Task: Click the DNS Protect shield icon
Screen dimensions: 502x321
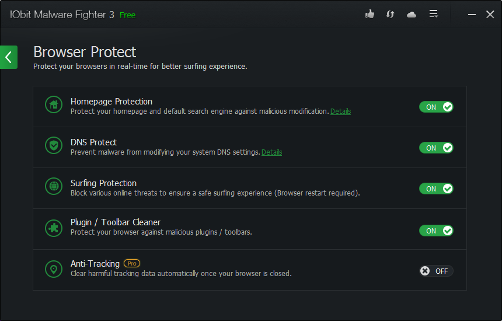Action: point(54,145)
